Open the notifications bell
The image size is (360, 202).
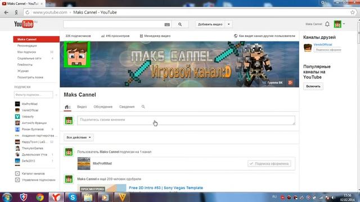327,24
